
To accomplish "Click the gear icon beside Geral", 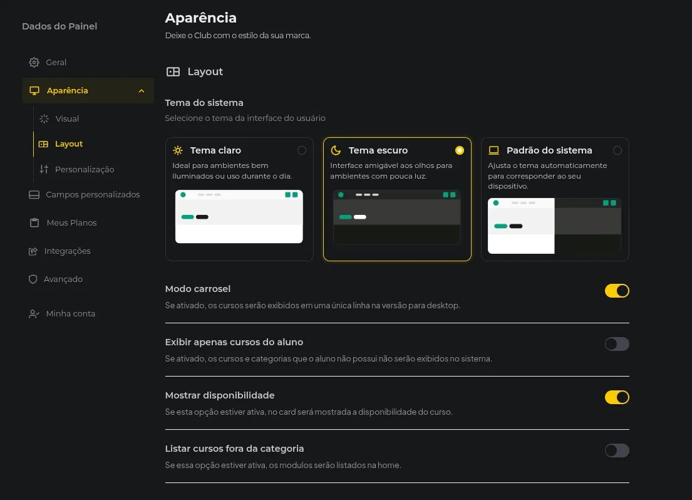I will (34, 62).
